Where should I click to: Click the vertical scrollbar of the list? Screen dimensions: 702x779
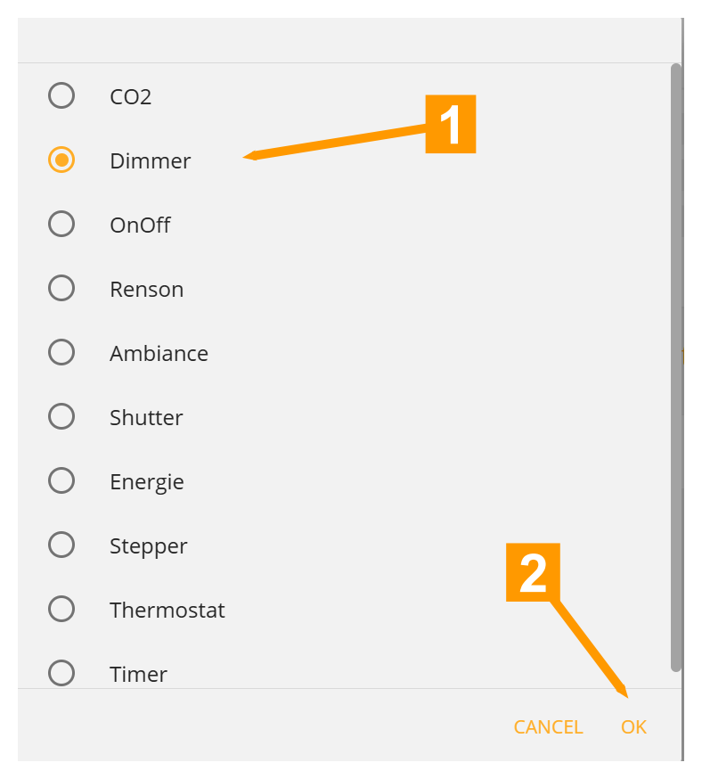(676, 365)
